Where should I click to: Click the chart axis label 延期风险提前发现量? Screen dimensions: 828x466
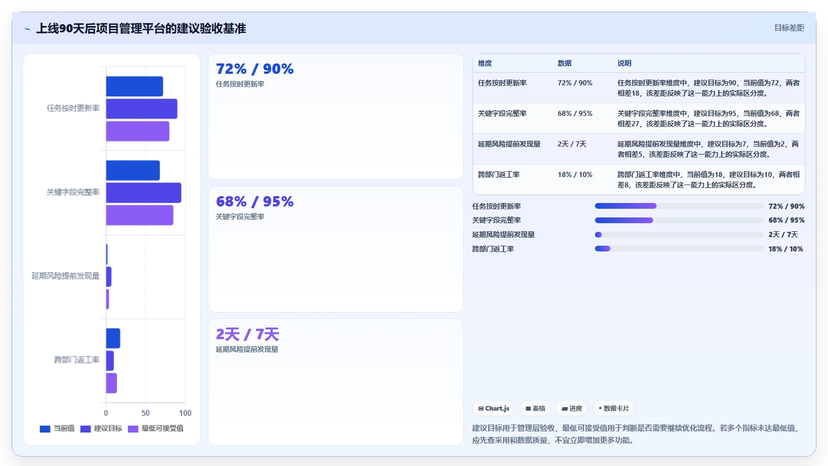[x=66, y=276]
